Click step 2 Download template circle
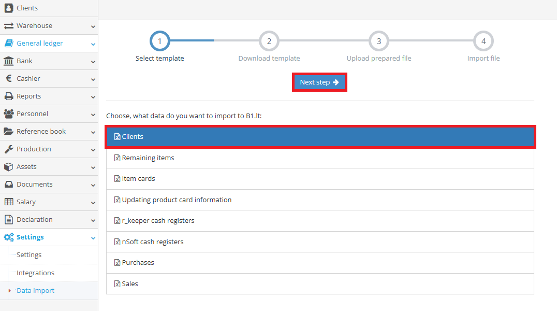Image resolution: width=557 pixels, height=311 pixels. pos(269,41)
